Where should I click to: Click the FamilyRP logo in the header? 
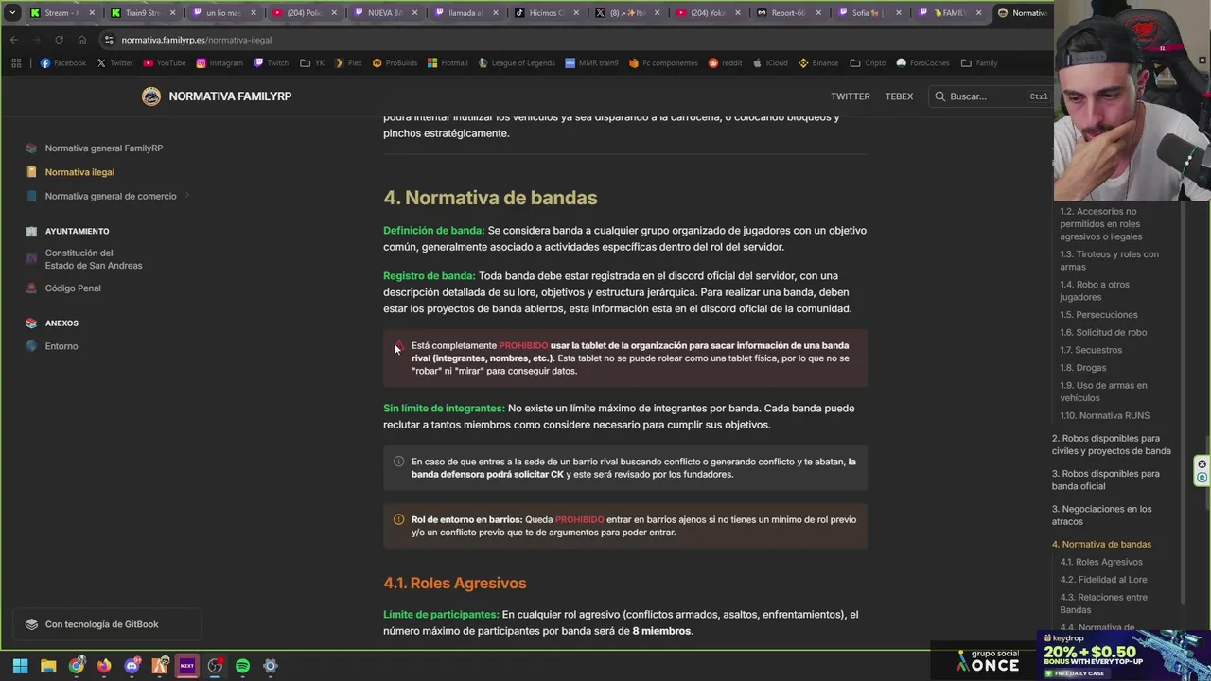151,96
